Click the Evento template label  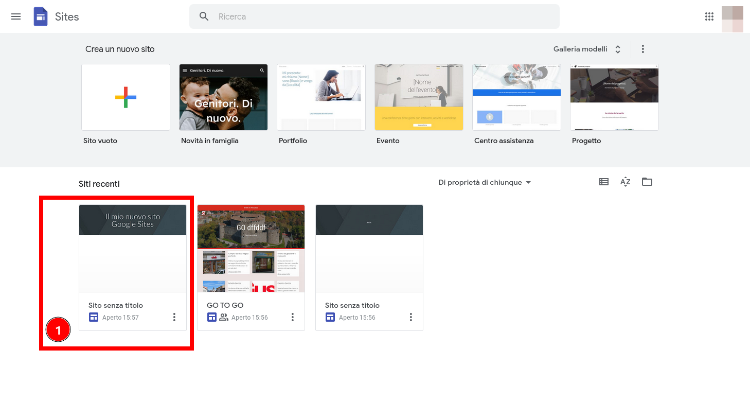pos(388,141)
